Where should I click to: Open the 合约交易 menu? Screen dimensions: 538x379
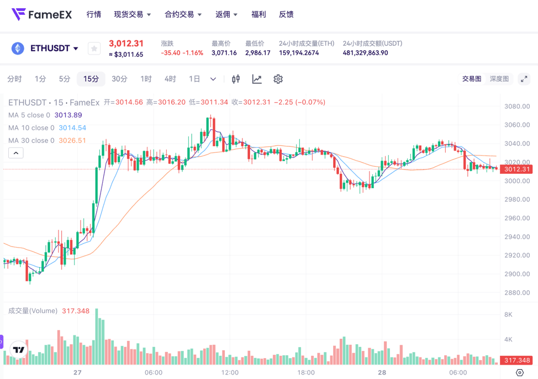point(183,14)
